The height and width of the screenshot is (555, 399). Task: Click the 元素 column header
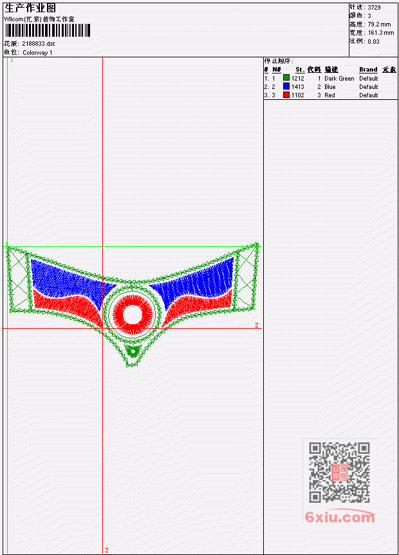coord(389,70)
